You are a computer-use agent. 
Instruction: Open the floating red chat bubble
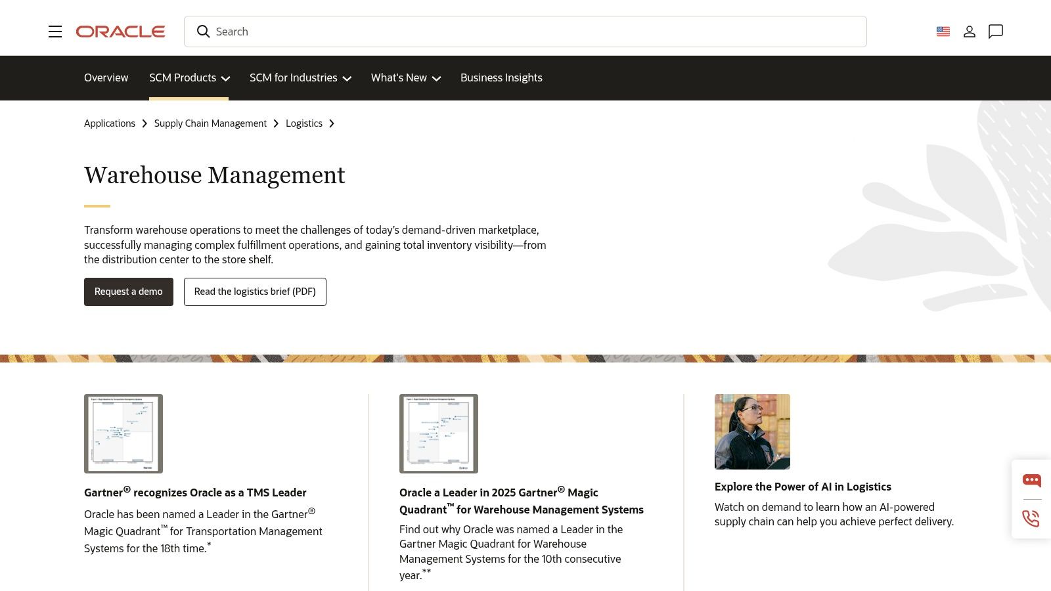tap(1031, 480)
